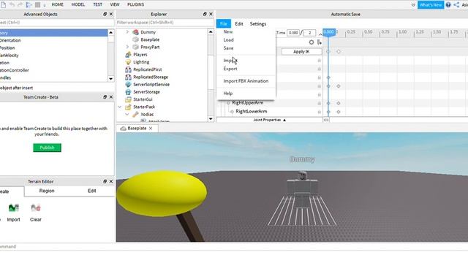Viewport: 468px width, 263px height.
Task: Click the ProxyPart icon in Explorer
Action: click(135, 47)
